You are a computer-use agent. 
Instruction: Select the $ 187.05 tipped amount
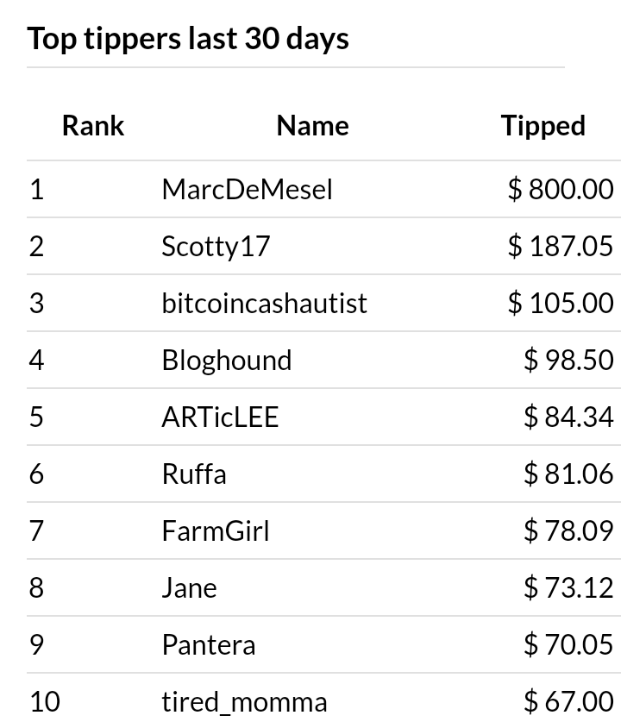[x=561, y=247]
